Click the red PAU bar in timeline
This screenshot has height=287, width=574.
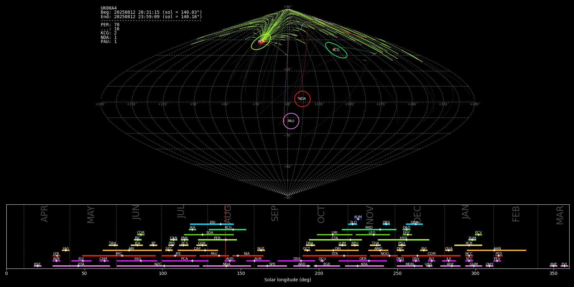point(214,255)
